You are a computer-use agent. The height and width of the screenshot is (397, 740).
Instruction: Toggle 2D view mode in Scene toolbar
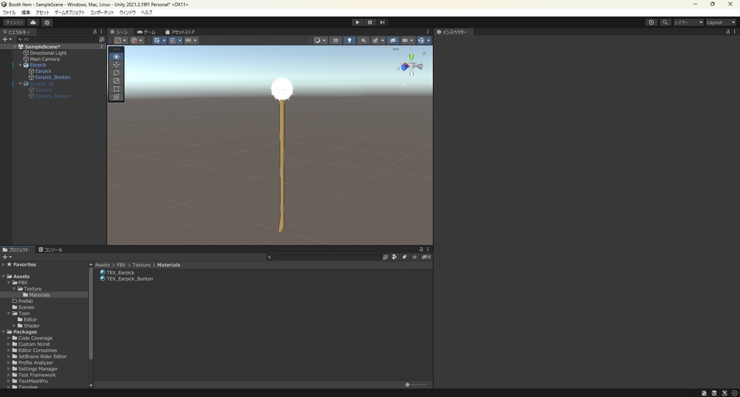pyautogui.click(x=335, y=40)
